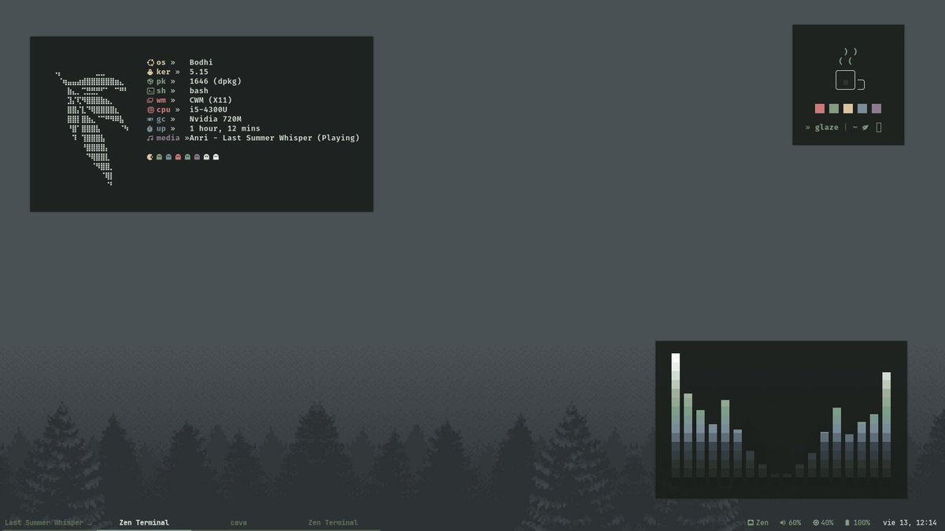Click the 'CWM (X11)' window manager value
This screenshot has height=531, width=945.
click(210, 100)
